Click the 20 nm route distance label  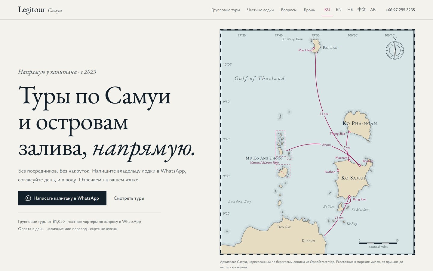pyautogui.click(x=326, y=145)
